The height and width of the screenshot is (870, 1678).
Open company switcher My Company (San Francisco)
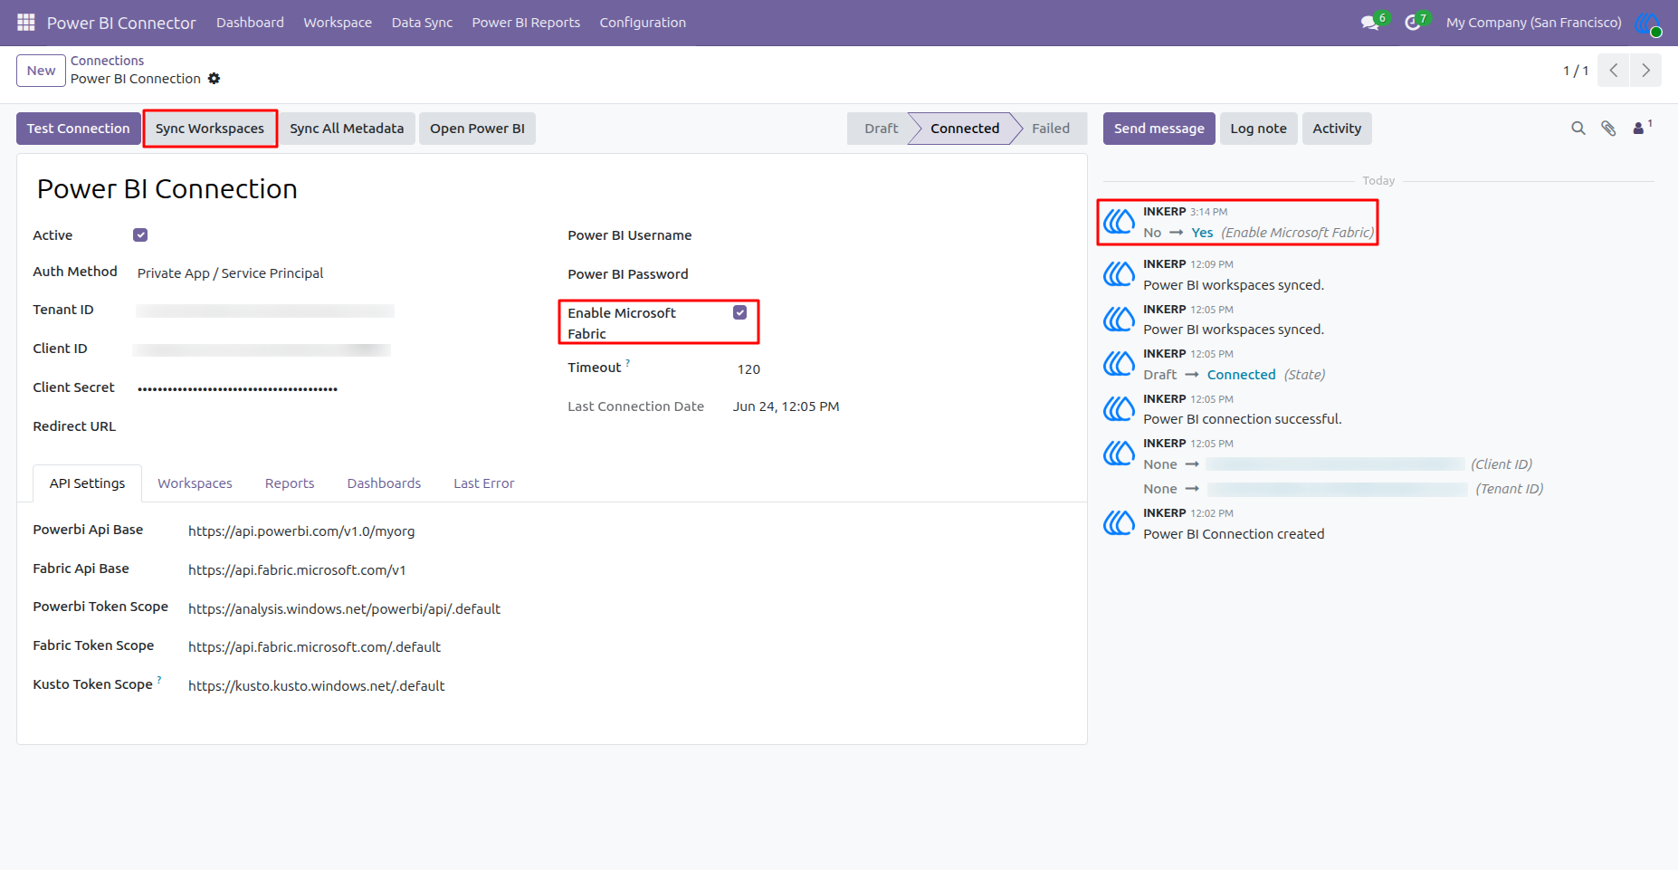tap(1533, 23)
